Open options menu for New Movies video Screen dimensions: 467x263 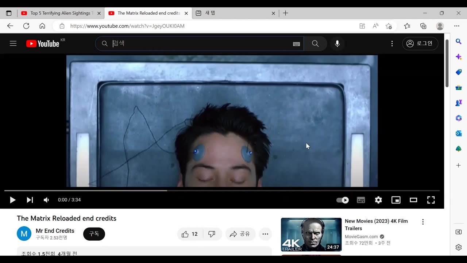point(423,222)
